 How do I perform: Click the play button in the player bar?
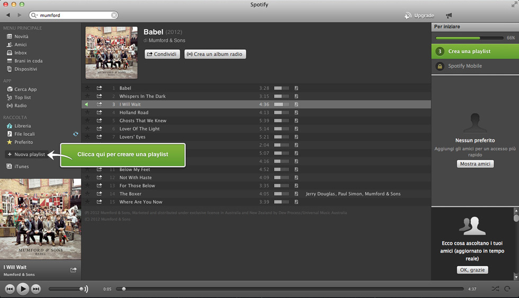click(22, 289)
